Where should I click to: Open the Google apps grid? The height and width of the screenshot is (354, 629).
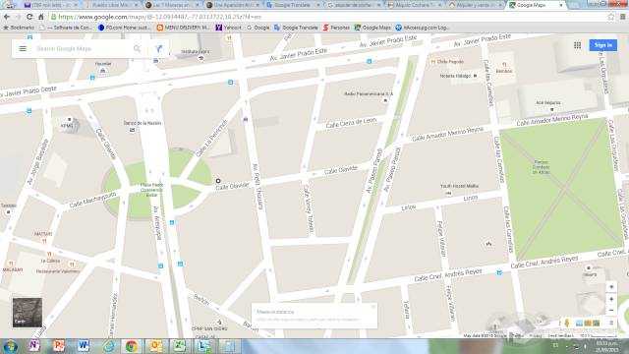[x=577, y=45]
